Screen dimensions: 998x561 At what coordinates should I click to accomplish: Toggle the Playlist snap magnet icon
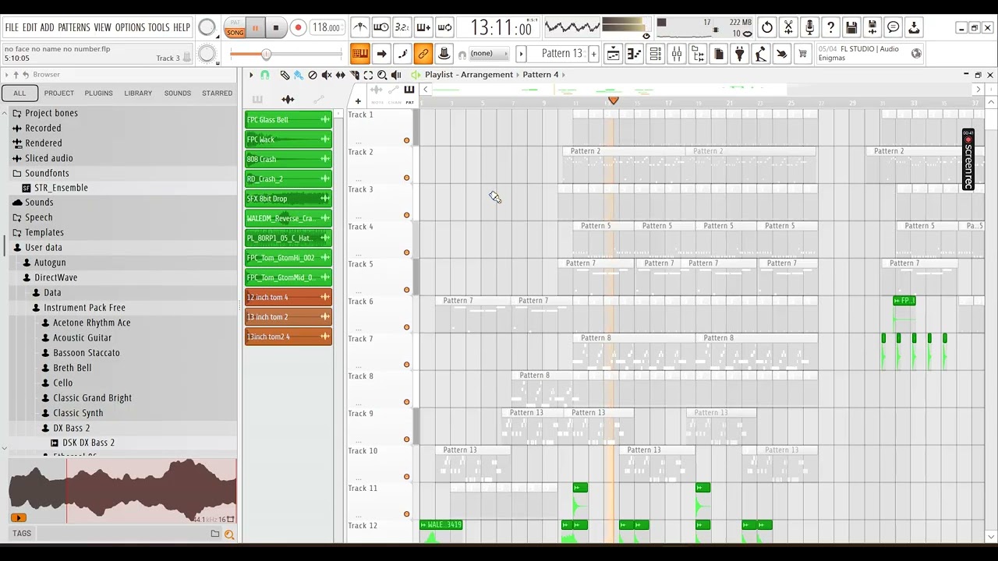pyautogui.click(x=265, y=75)
